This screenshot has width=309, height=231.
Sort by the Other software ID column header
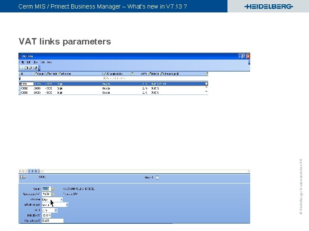[183, 74]
